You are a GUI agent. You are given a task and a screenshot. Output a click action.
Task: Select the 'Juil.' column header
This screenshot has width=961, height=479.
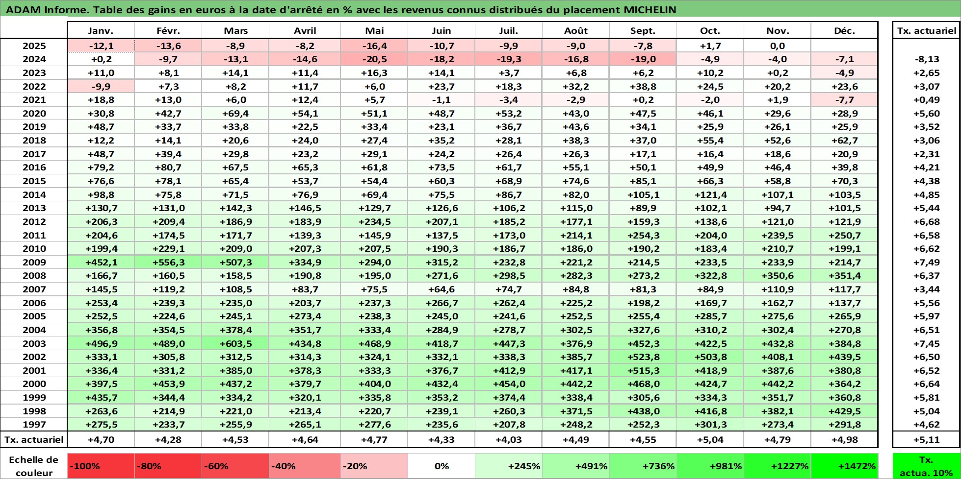pyautogui.click(x=509, y=30)
